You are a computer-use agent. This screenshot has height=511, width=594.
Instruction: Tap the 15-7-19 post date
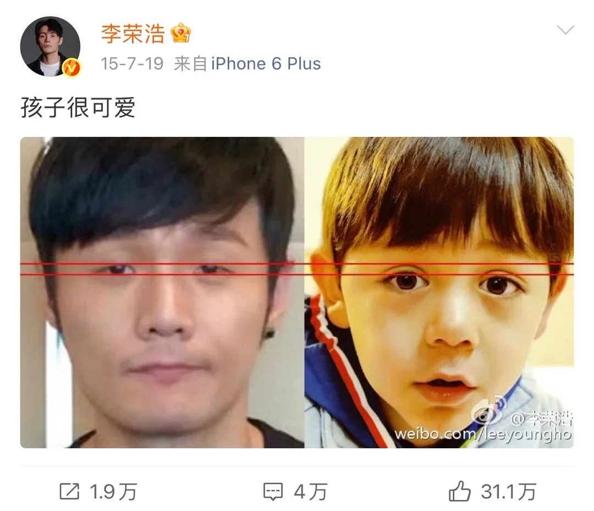click(132, 64)
